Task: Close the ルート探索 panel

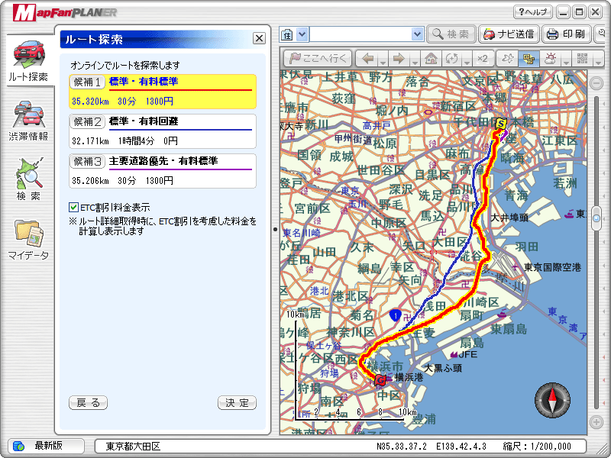Action: [259, 38]
